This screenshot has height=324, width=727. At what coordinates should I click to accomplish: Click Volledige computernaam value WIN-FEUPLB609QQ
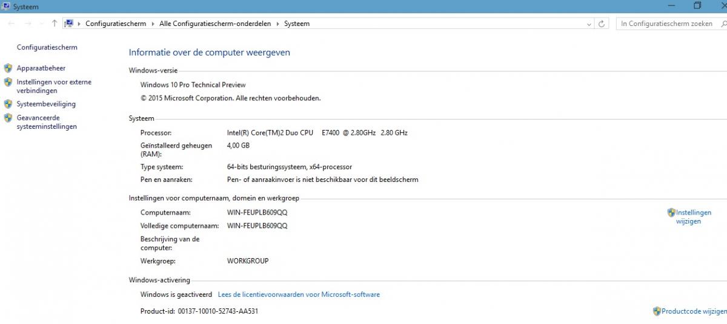pos(257,226)
